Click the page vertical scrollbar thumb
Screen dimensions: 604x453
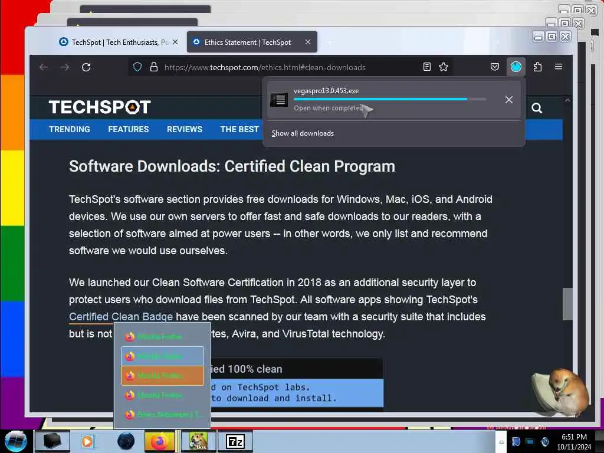pyautogui.click(x=567, y=304)
